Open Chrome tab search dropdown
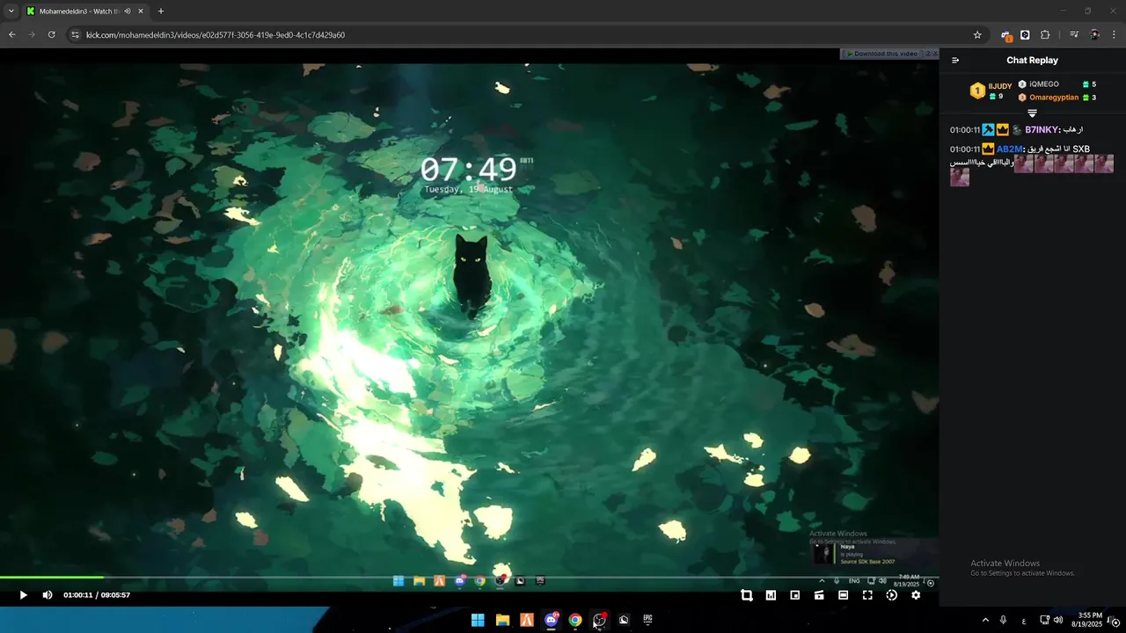Image resolution: width=1126 pixels, height=633 pixels. coord(11,11)
